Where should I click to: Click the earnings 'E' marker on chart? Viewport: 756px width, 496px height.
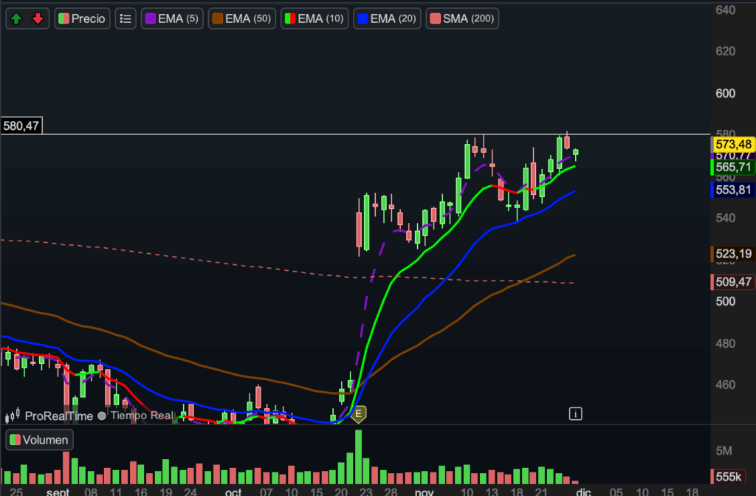(x=359, y=414)
